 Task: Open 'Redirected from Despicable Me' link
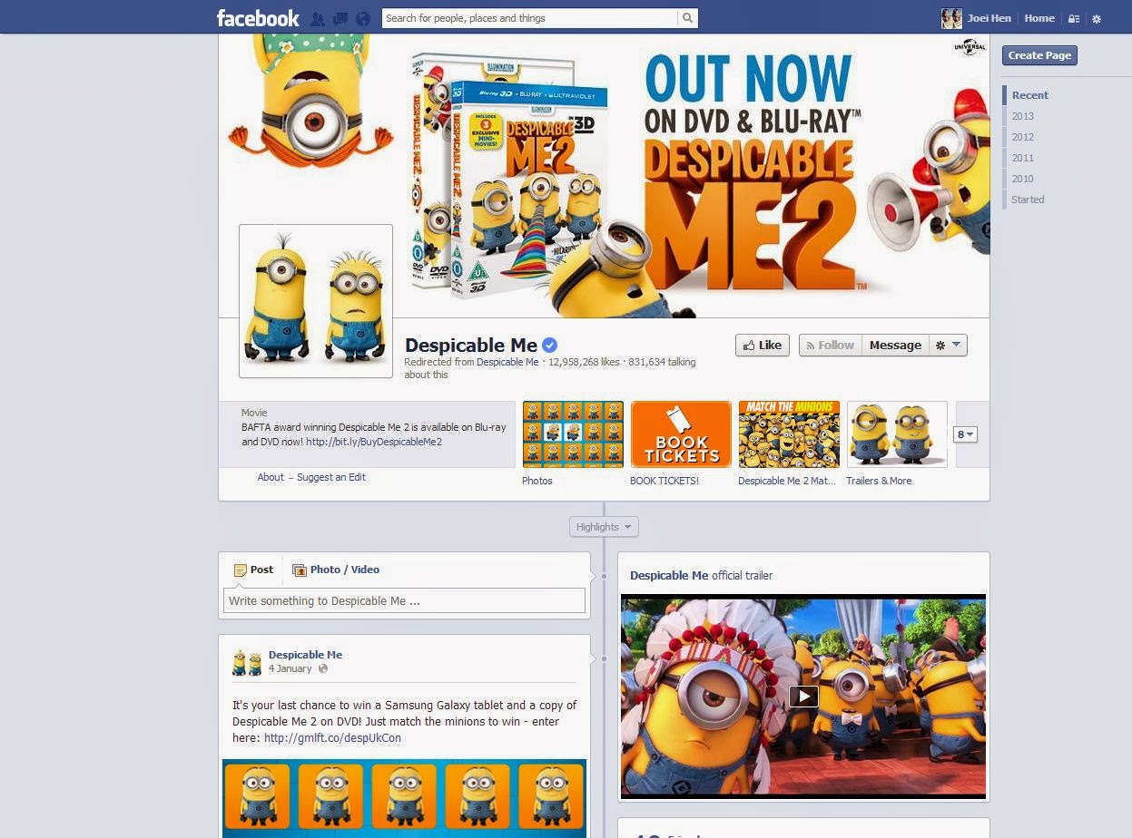click(507, 362)
